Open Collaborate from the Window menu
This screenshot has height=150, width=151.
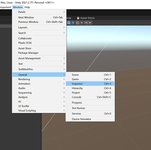(x=39, y=38)
